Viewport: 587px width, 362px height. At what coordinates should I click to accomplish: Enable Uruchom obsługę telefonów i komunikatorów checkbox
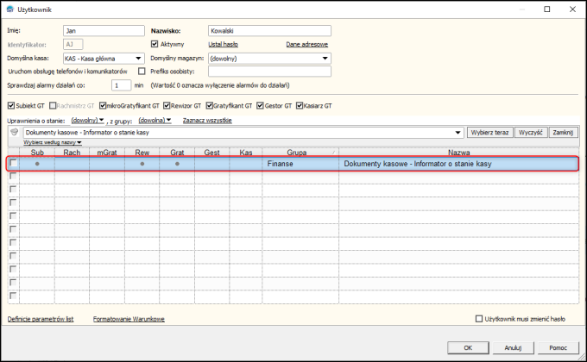142,71
